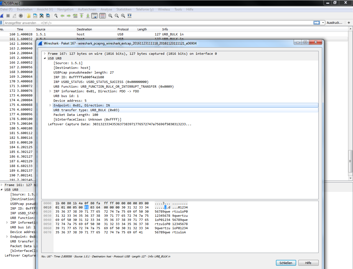Reload the capture file icon
The width and height of the screenshot is (353, 269).
48,16
